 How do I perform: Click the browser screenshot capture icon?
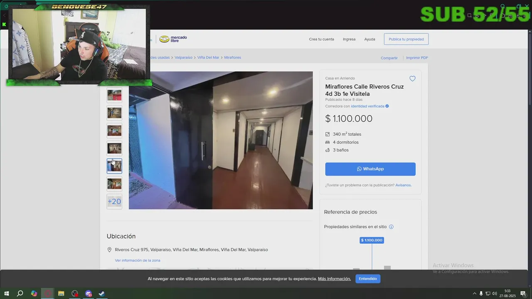pyautogui.click(x=469, y=15)
